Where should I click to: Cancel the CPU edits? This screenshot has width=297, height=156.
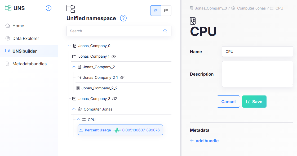[228, 102]
